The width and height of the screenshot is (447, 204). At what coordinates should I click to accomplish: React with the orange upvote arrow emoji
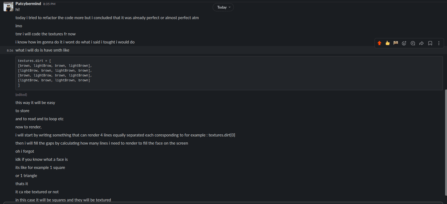(x=380, y=43)
